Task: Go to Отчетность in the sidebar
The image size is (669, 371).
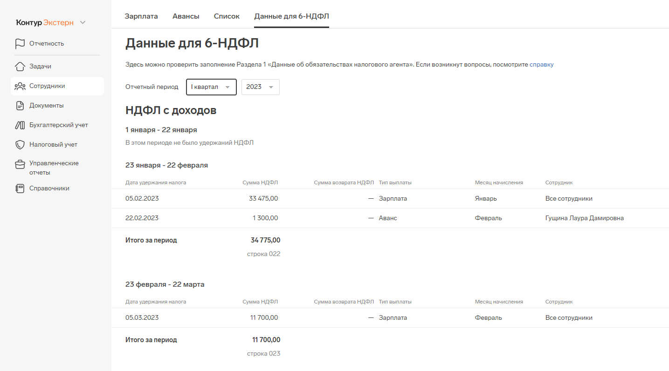Action: pos(47,44)
